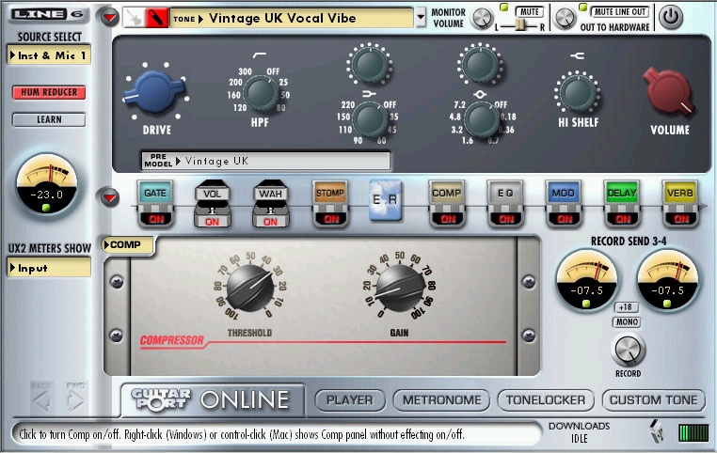
Task: Click the blue Drive knob
Action: (154, 92)
